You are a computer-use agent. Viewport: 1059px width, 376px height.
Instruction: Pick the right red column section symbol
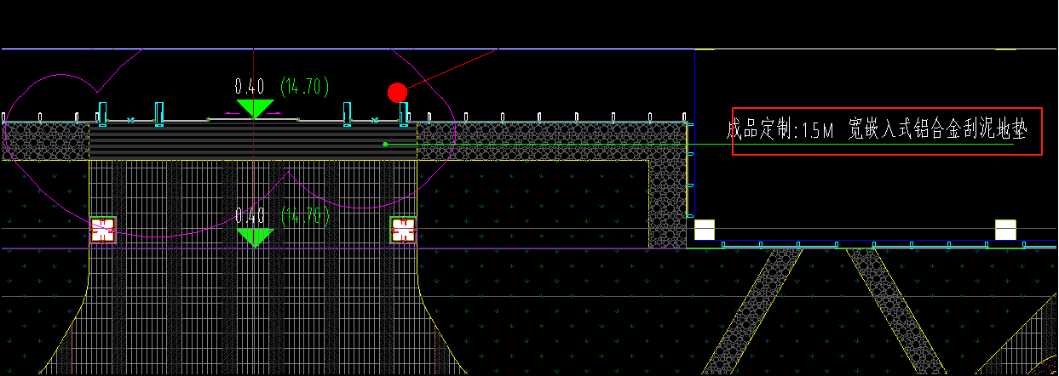tap(403, 230)
